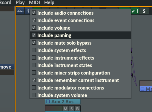Viewport: 152px width, 112px height.
Task: Click the gear settings toolbar icon
Action: click(x=28, y=11)
